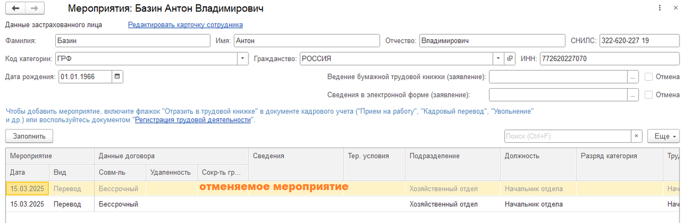The image size is (684, 223).
Task: Sort by the Вид column header
Action: 72,172
